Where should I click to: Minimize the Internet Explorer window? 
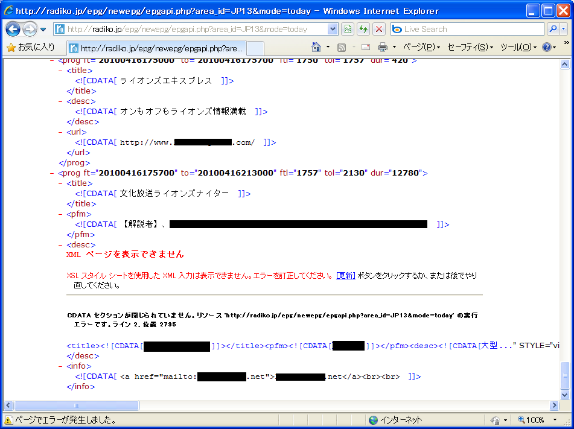point(533,11)
